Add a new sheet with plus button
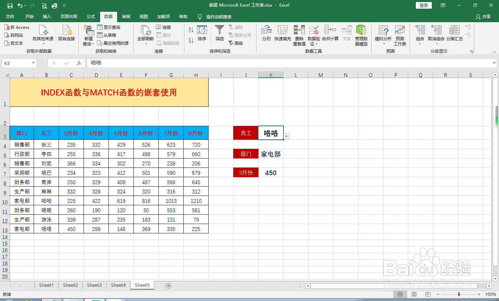The image size is (499, 301). [x=168, y=285]
